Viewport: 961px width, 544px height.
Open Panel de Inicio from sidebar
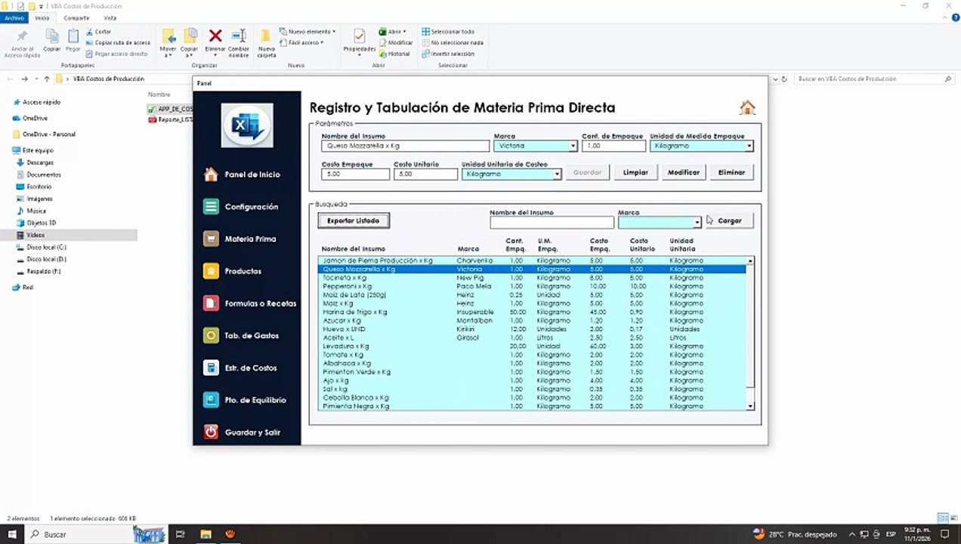point(243,175)
